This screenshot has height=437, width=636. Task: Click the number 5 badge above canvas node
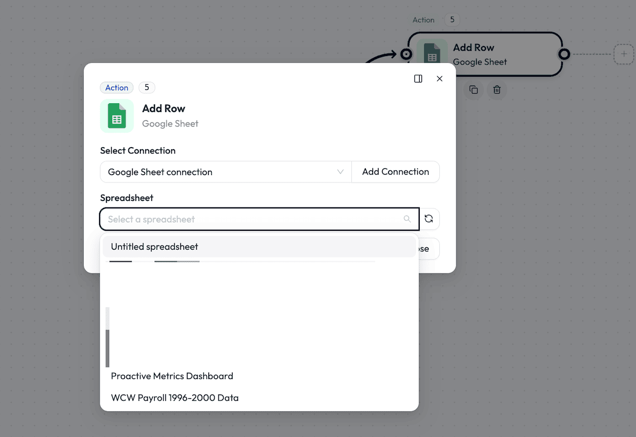click(452, 20)
